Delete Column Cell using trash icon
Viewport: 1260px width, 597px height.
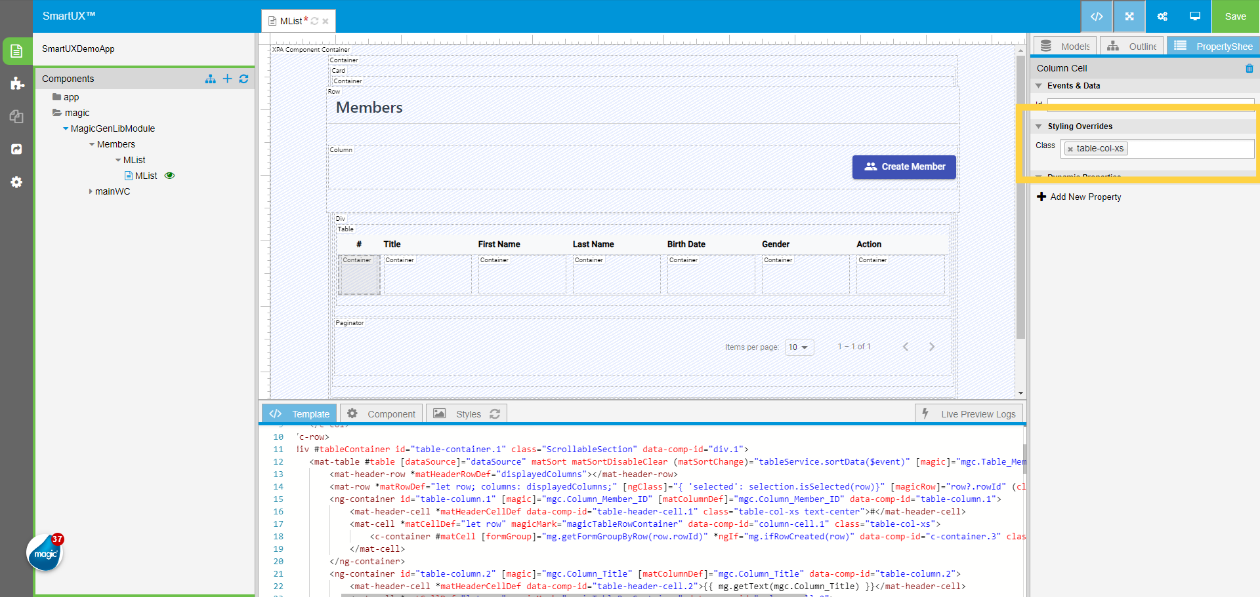tap(1249, 68)
